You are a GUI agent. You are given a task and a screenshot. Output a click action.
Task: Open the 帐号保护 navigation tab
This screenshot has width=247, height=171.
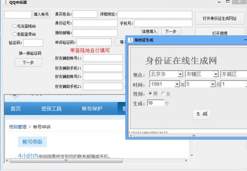coord(92,109)
